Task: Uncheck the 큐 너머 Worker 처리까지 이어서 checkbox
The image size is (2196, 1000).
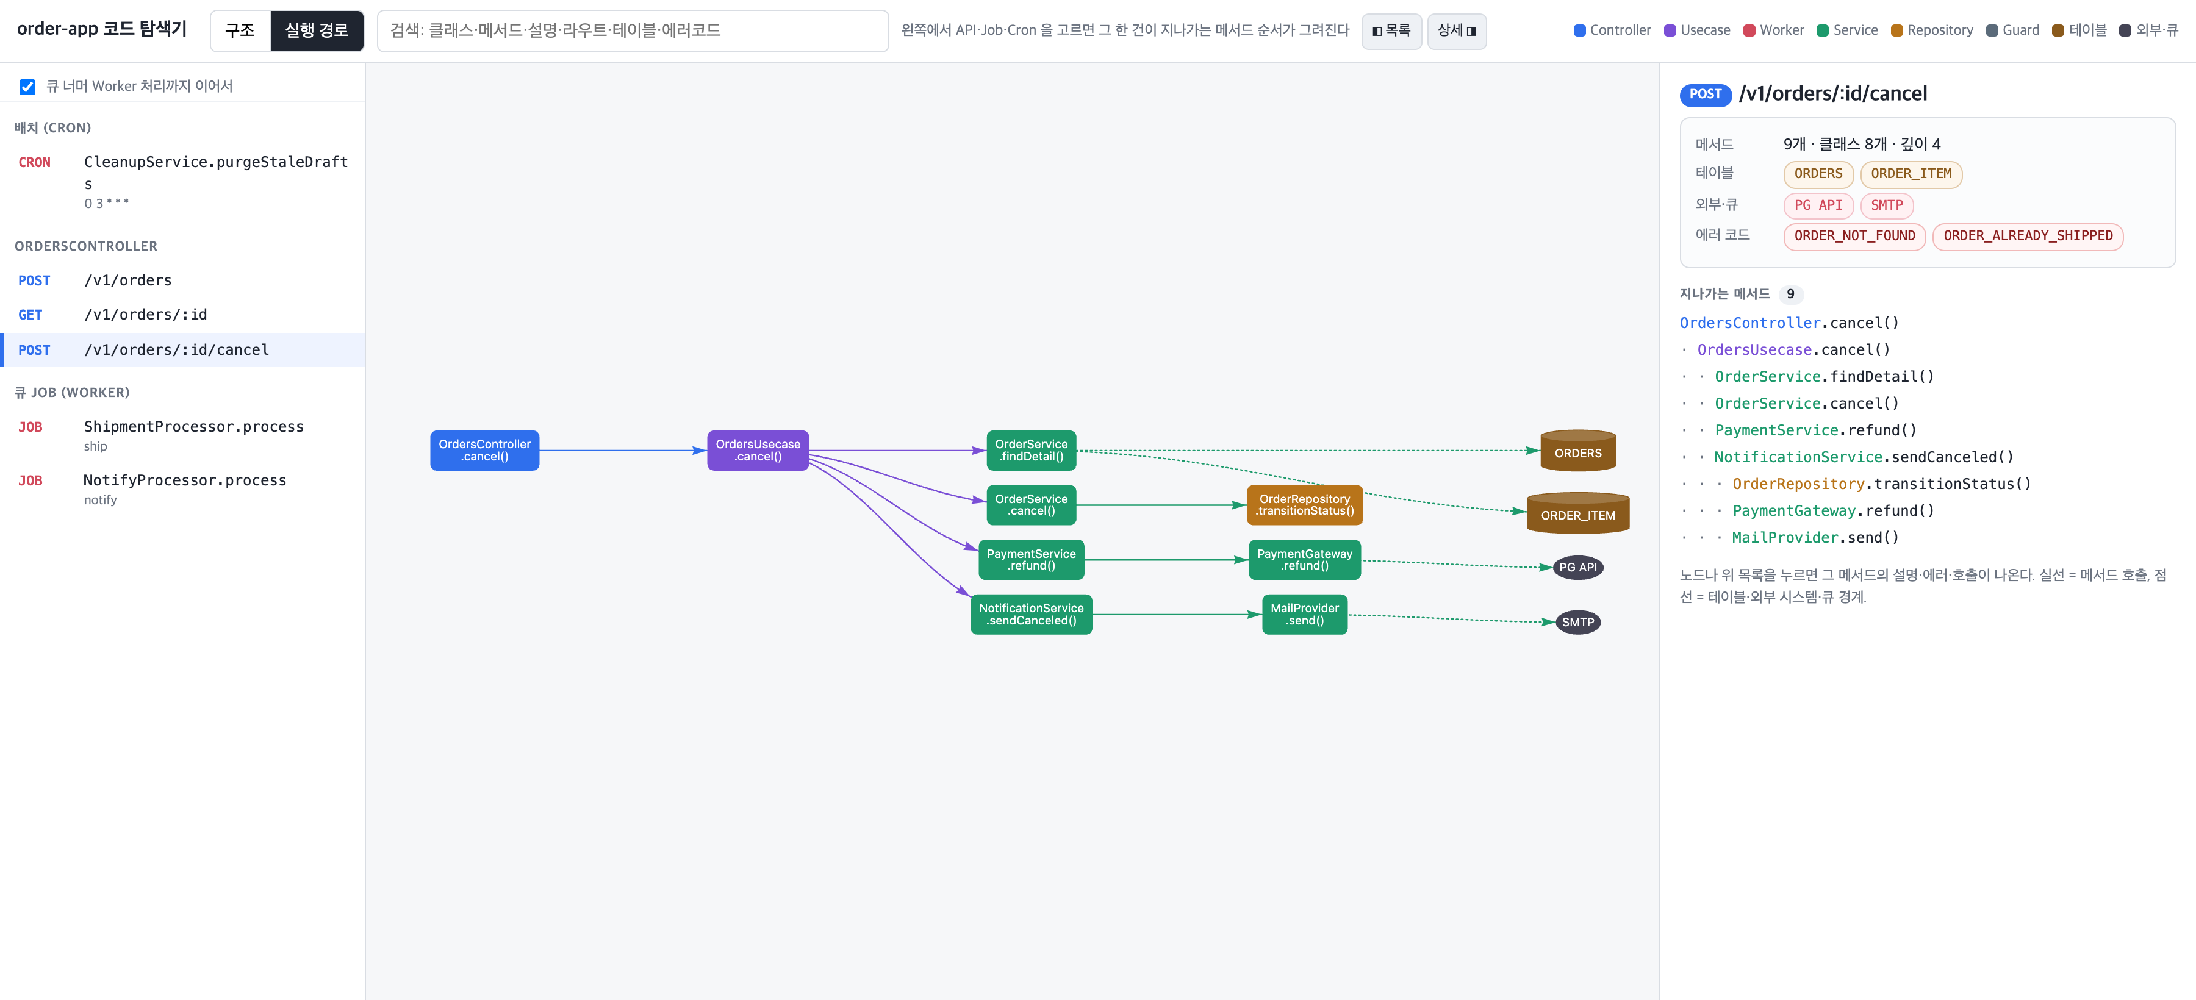Action: [x=27, y=87]
